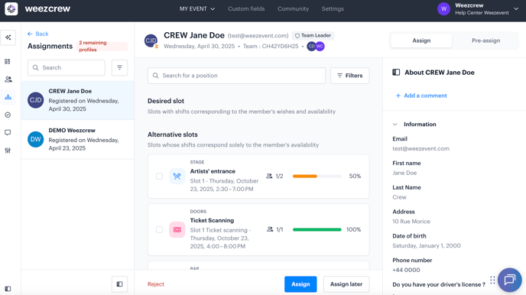The image size is (526, 295).
Task: Click the filter icon beside profile search
Action: 119,68
